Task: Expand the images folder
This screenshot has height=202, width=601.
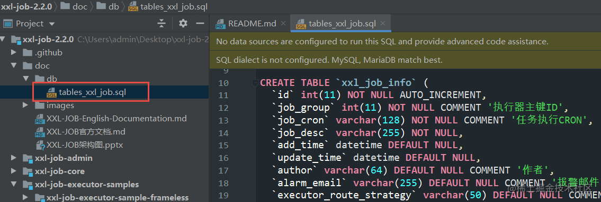Action: click(x=26, y=105)
